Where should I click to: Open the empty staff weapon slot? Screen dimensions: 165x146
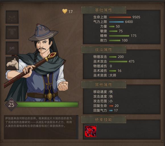12,48
